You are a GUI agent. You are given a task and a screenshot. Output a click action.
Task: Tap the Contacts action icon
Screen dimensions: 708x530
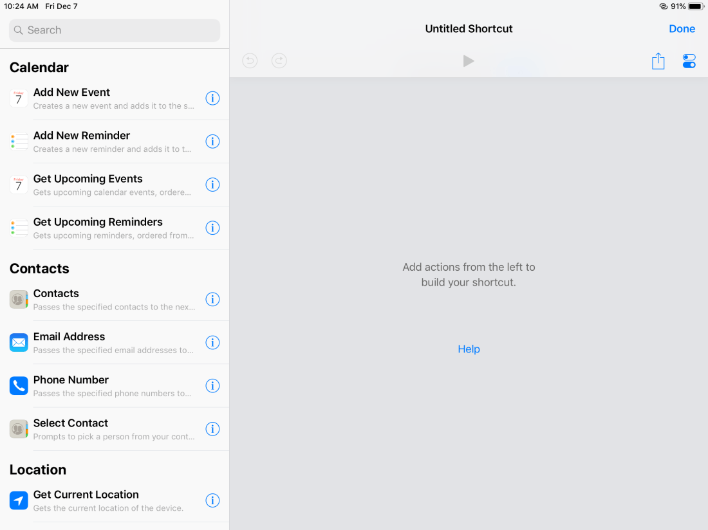[x=19, y=300]
